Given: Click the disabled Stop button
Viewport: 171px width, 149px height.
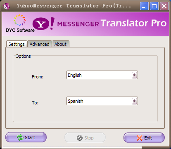Looking at the screenshot, I should coord(85,137).
